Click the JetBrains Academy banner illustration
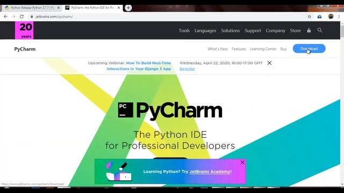344x193 pixels. coord(119,172)
